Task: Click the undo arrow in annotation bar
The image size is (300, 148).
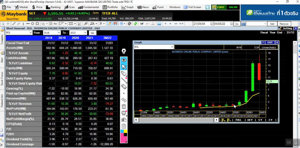Action: pyautogui.click(x=124, y=100)
